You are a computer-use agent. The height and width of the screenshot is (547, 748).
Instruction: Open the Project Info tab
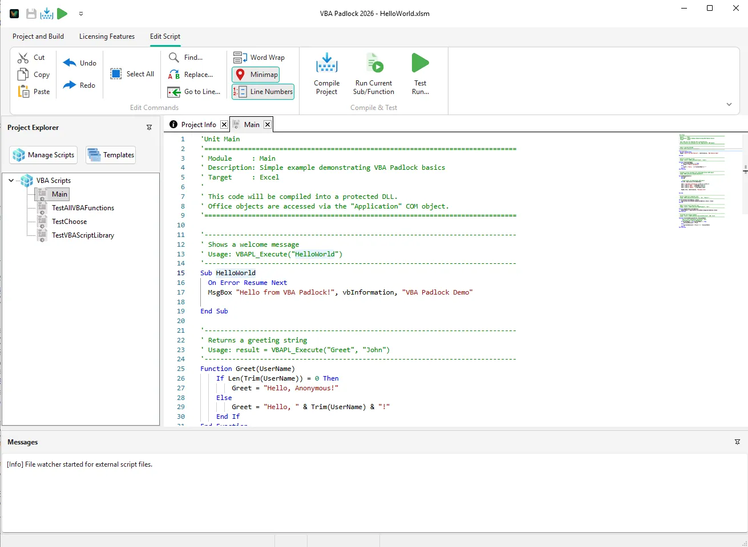click(x=197, y=124)
